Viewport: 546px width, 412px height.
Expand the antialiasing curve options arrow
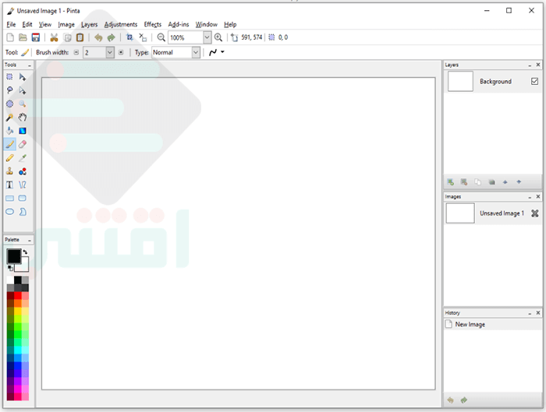point(222,52)
